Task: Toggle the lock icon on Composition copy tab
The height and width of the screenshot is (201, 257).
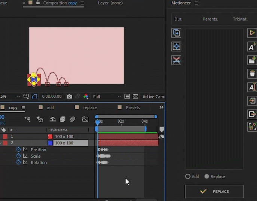Action: 38,3
